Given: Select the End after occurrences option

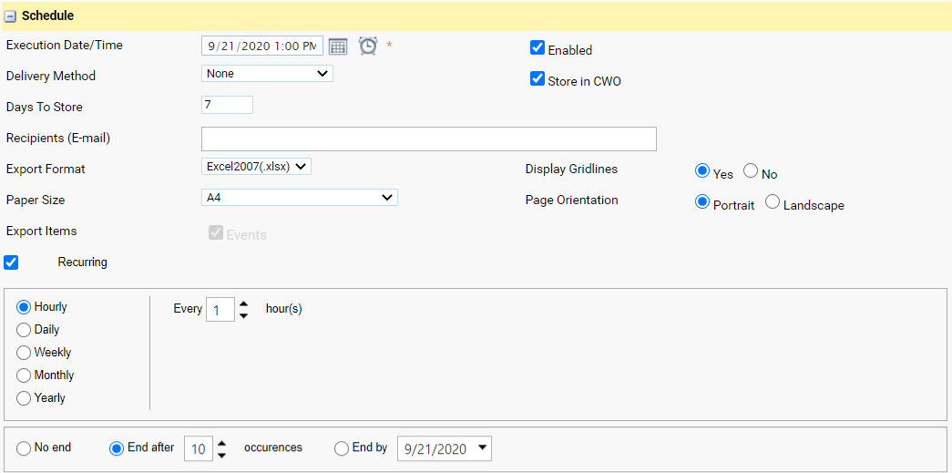Looking at the screenshot, I should coord(116,448).
